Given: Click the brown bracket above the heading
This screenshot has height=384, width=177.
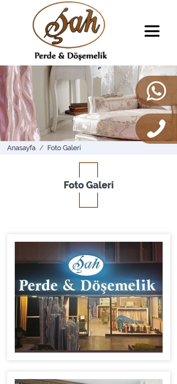Looking at the screenshot, I should (x=88, y=170).
